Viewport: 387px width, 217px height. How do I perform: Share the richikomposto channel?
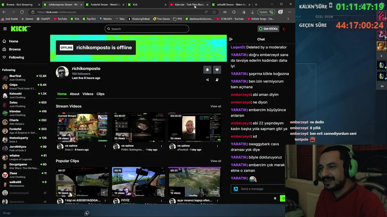pos(207,80)
